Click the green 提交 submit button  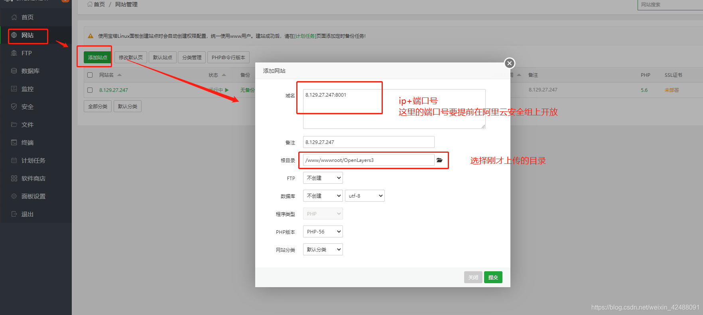[x=493, y=277]
